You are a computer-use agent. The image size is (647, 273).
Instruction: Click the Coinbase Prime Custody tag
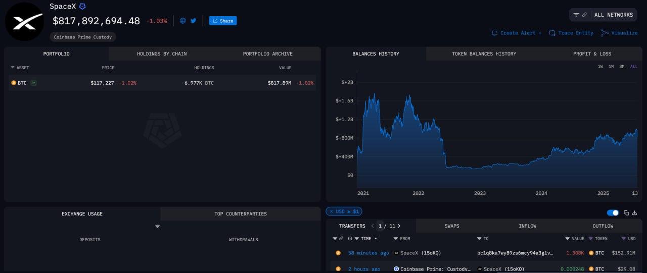[x=83, y=37]
